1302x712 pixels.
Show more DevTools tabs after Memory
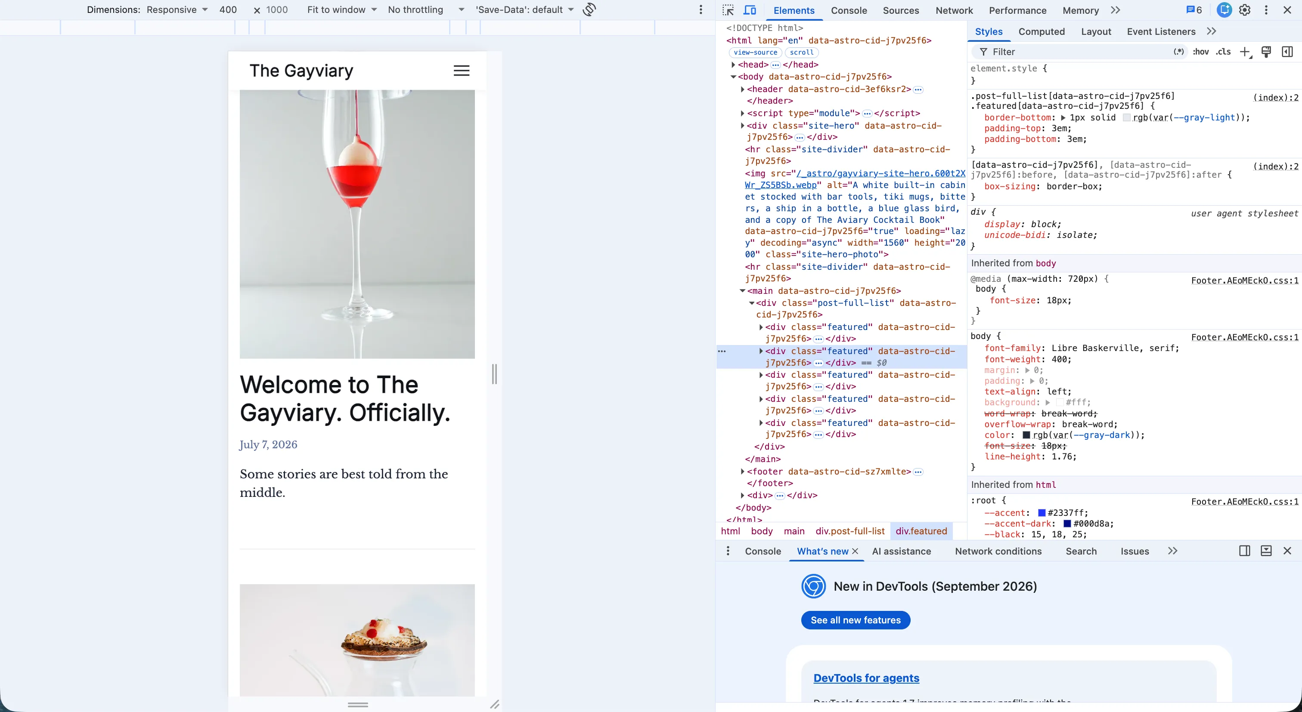point(1116,10)
